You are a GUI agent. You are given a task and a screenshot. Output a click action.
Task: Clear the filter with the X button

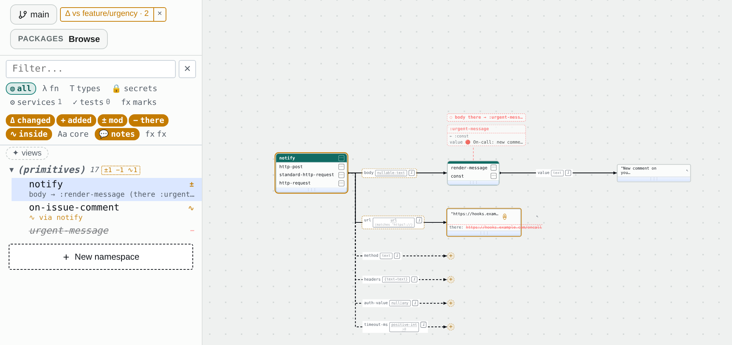point(187,69)
